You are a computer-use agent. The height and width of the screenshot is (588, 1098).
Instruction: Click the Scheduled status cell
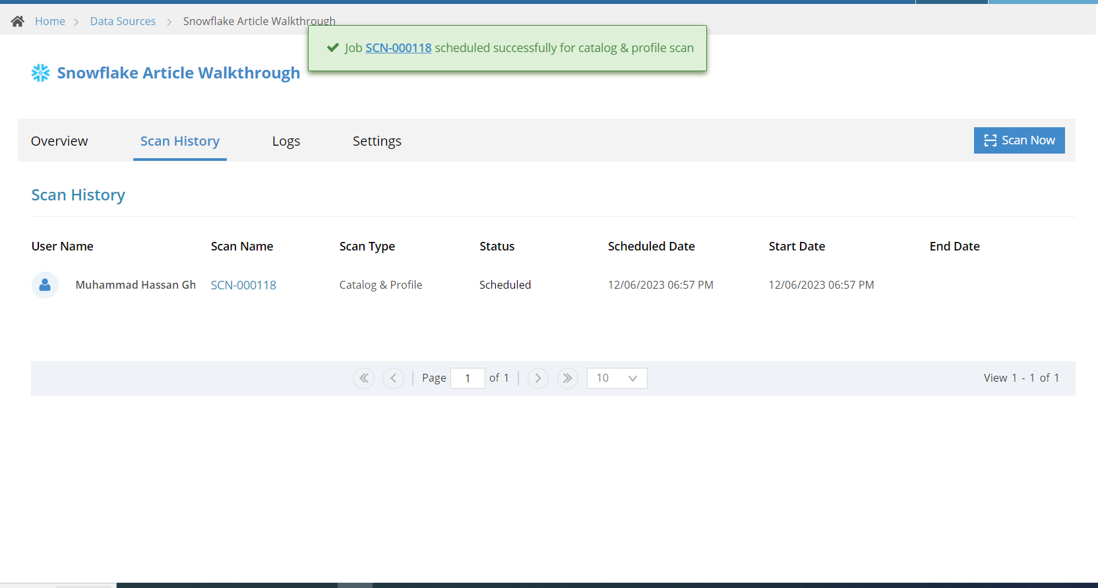pos(505,285)
